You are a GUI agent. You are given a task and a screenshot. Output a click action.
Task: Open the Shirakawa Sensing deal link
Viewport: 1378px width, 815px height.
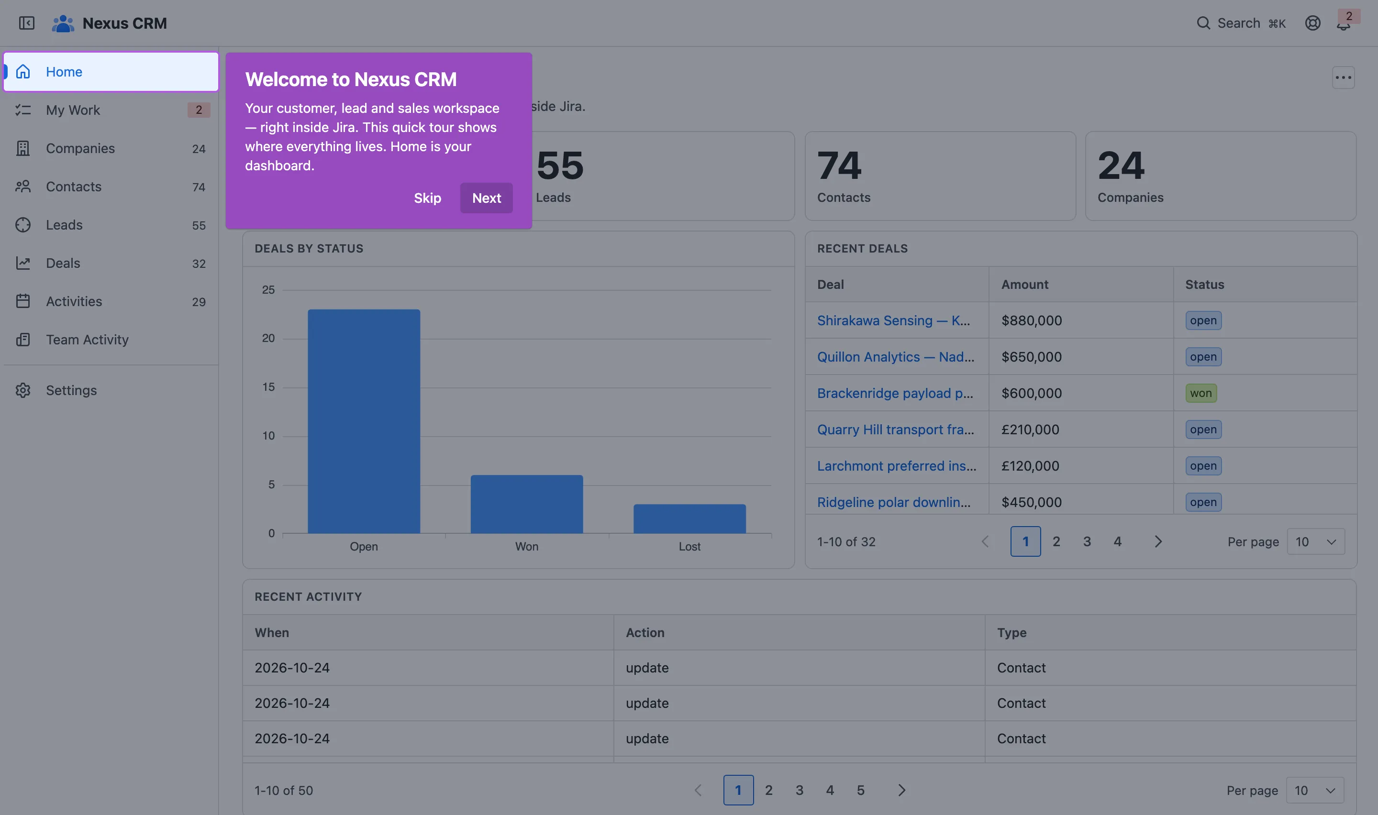[x=893, y=320]
